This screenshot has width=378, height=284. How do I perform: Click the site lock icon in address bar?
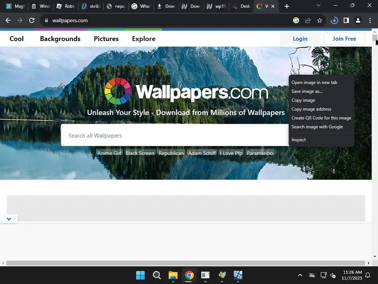point(46,21)
